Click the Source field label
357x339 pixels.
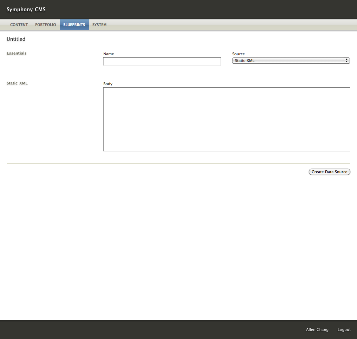tap(238, 54)
